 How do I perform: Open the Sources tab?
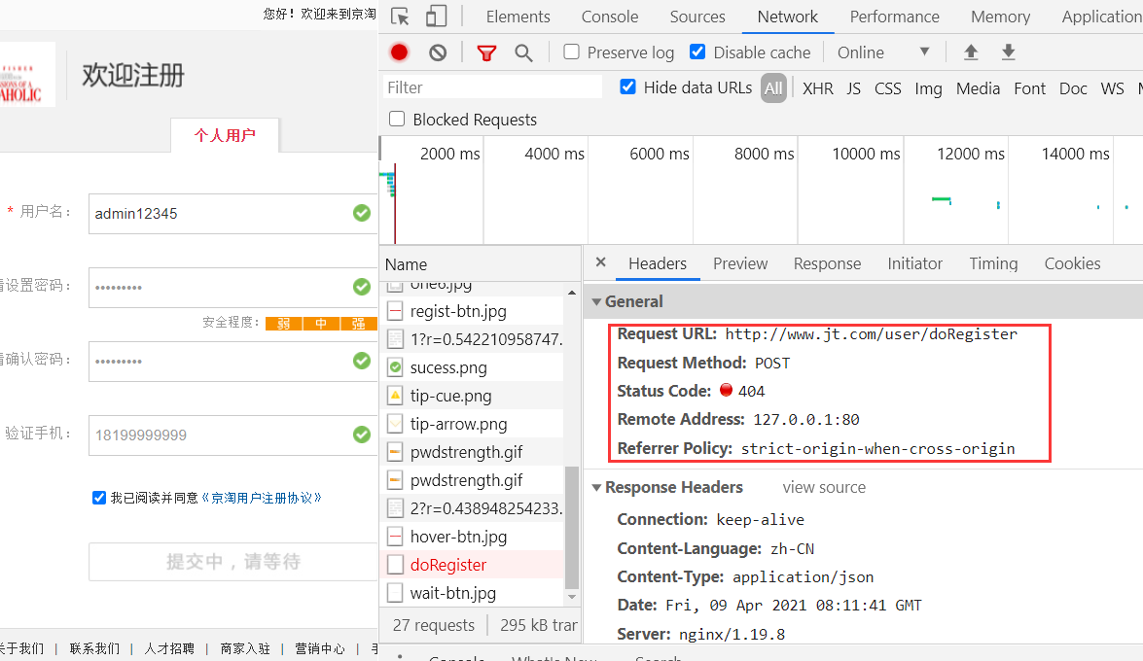(697, 17)
